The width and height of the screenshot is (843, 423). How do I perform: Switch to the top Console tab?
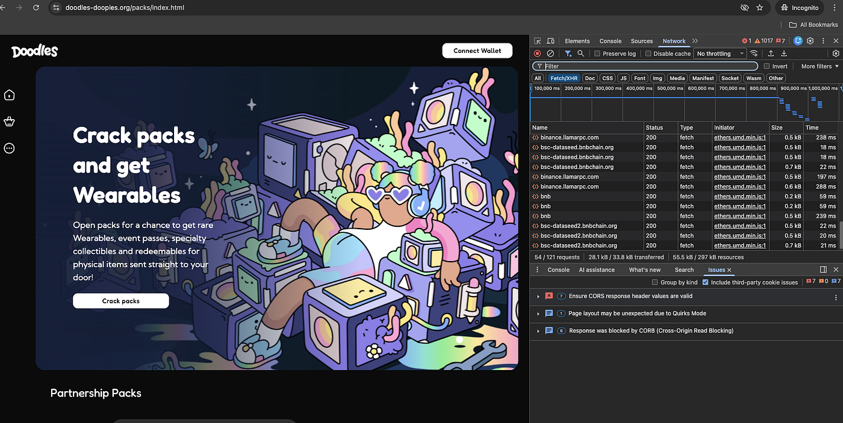point(610,41)
